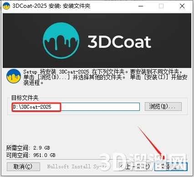Click the 3DCoat icon in the title bar
This screenshot has width=194, height=177.
6,6
